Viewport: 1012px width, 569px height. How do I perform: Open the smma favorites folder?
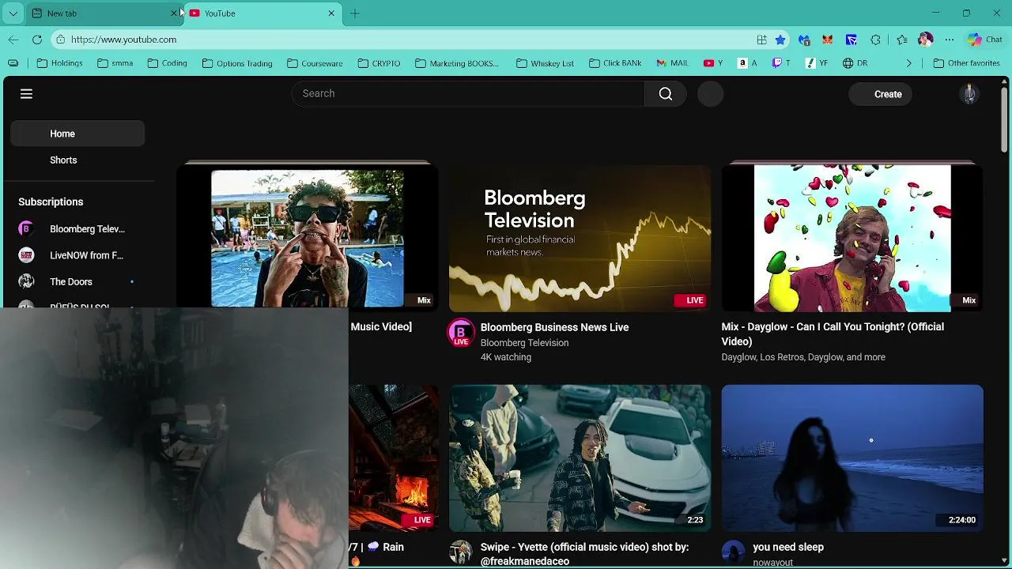tap(115, 63)
